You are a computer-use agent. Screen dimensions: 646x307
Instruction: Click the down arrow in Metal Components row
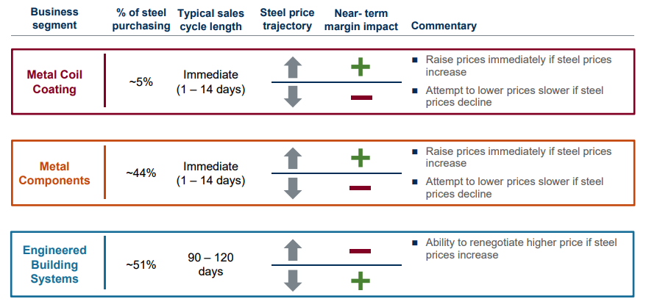(x=293, y=187)
